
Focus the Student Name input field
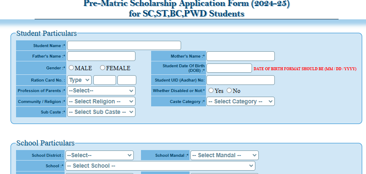pos(124,45)
